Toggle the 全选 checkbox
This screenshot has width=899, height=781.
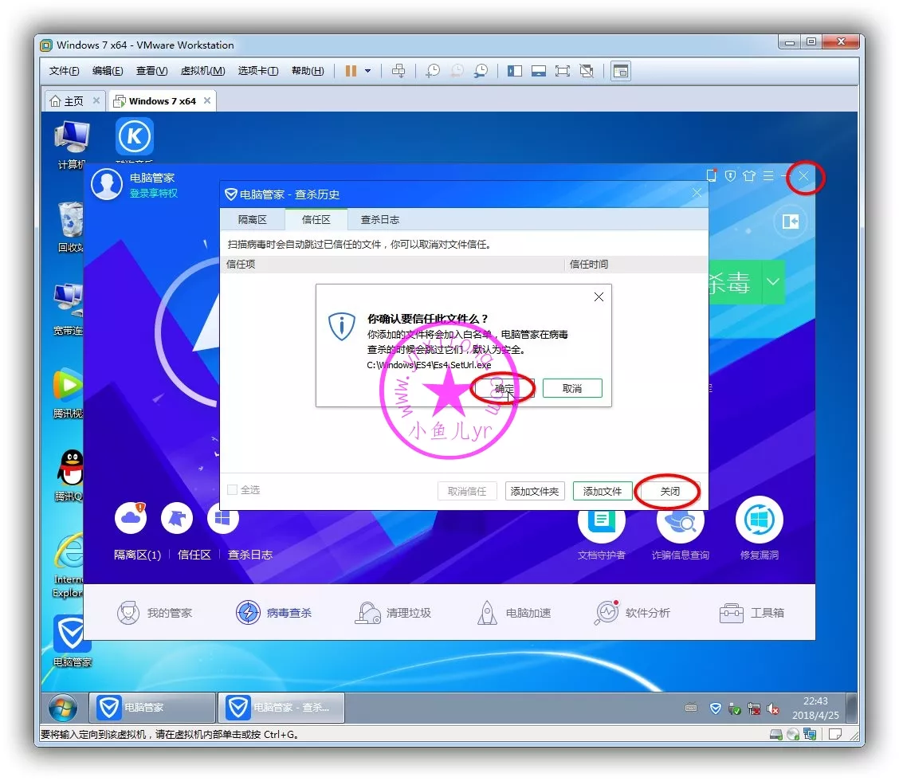click(233, 490)
